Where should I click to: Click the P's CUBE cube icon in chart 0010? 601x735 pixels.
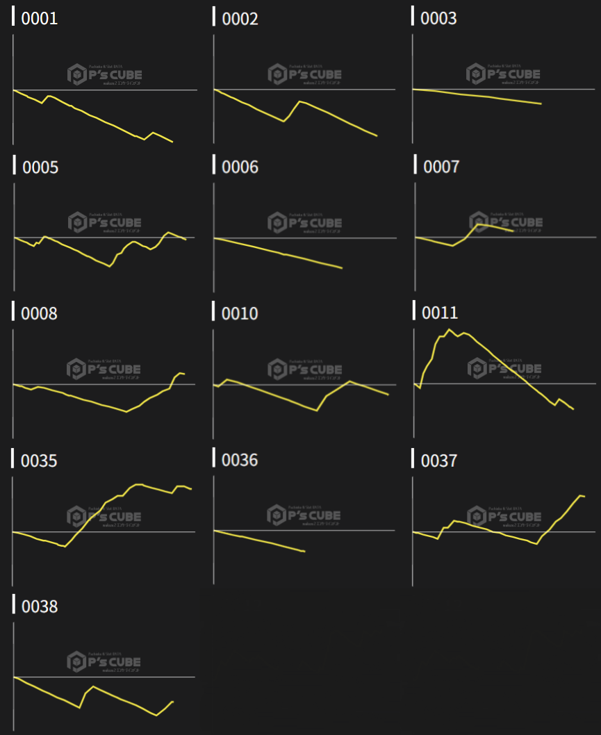(x=277, y=369)
